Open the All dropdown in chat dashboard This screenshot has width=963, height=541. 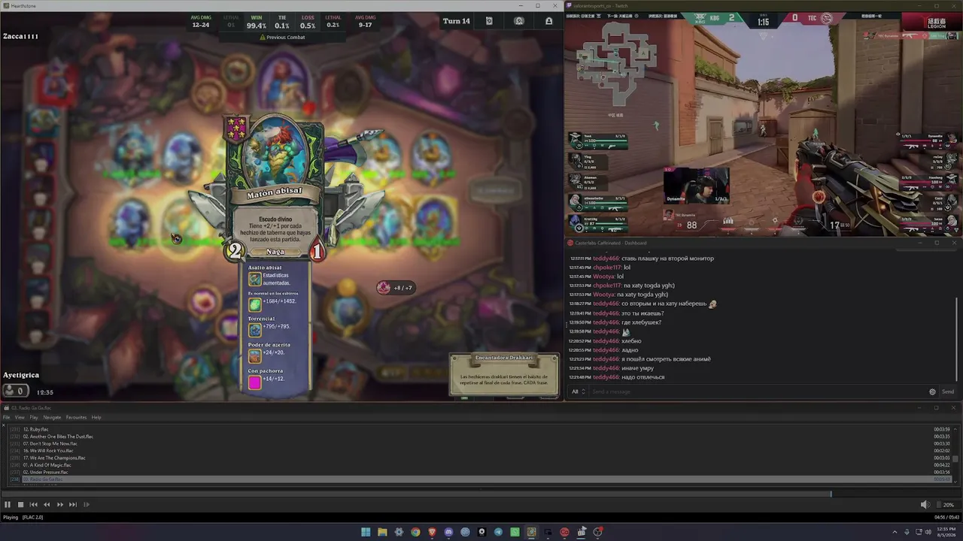[578, 391]
